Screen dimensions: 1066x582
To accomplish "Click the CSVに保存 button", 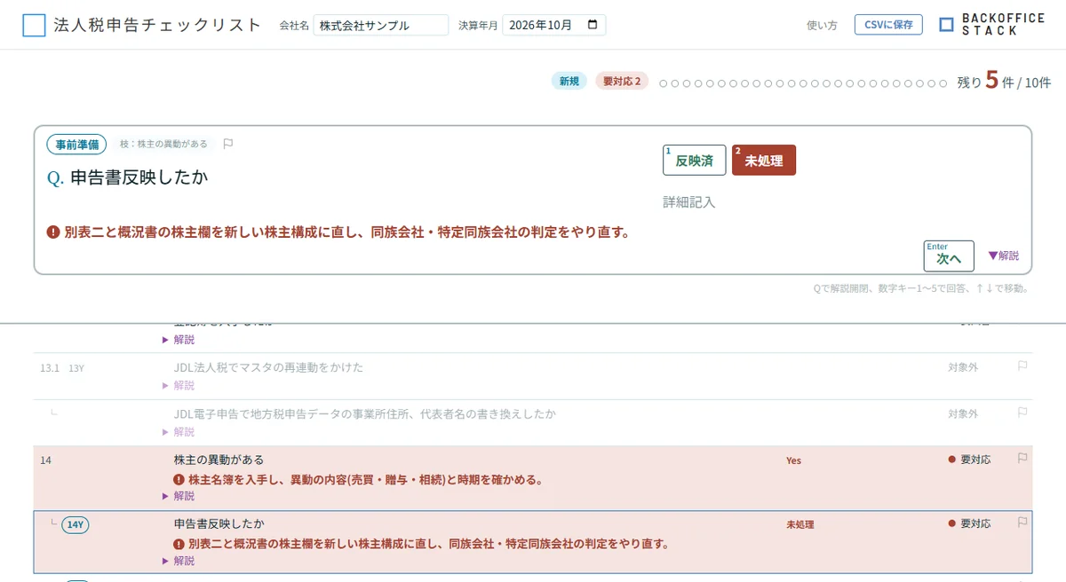I will [x=888, y=25].
